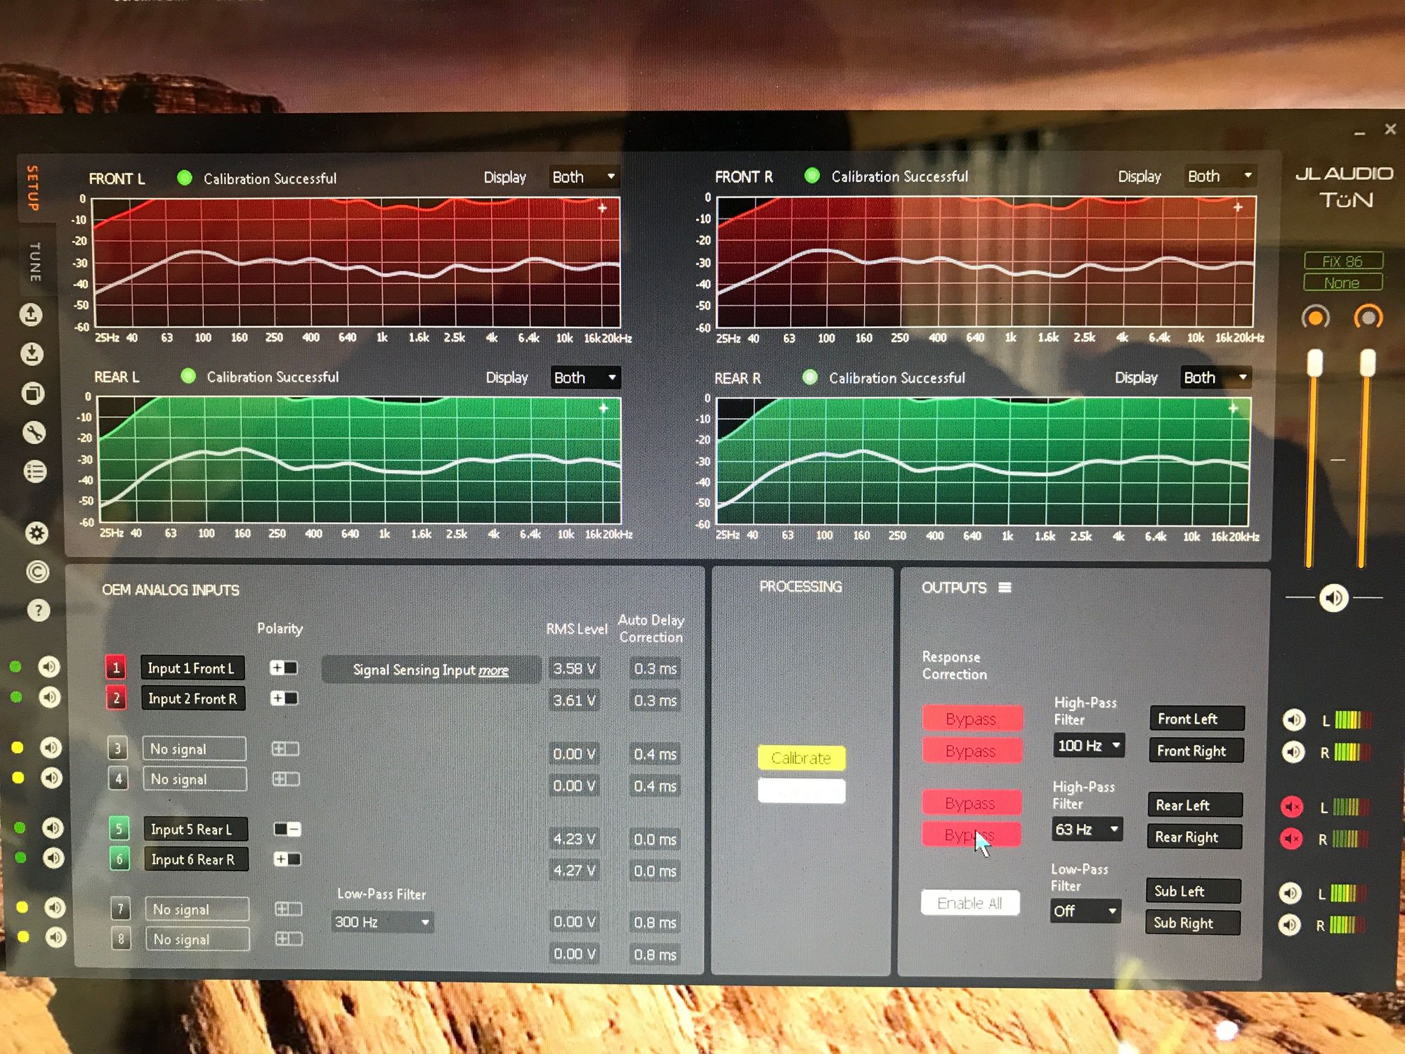Screen dimensions: 1405x1054
Task: Click the left master volume slider handle
Action: click(1314, 363)
